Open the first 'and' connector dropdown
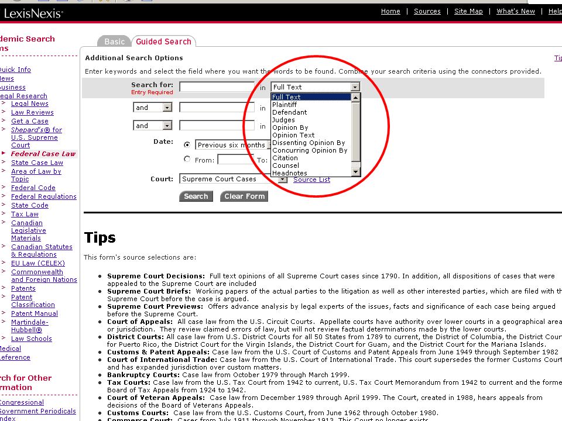 [153, 108]
